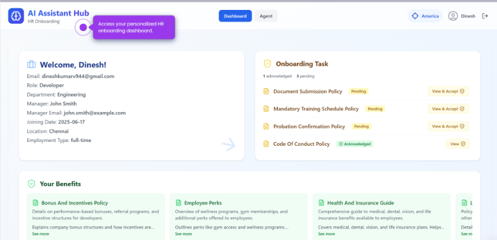Click the document icon for Document Submission Policy
The image size is (497, 240).
point(267,91)
